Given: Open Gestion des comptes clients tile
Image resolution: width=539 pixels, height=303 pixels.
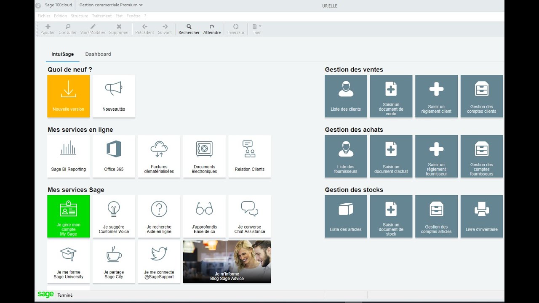Looking at the screenshot, I should (x=482, y=96).
